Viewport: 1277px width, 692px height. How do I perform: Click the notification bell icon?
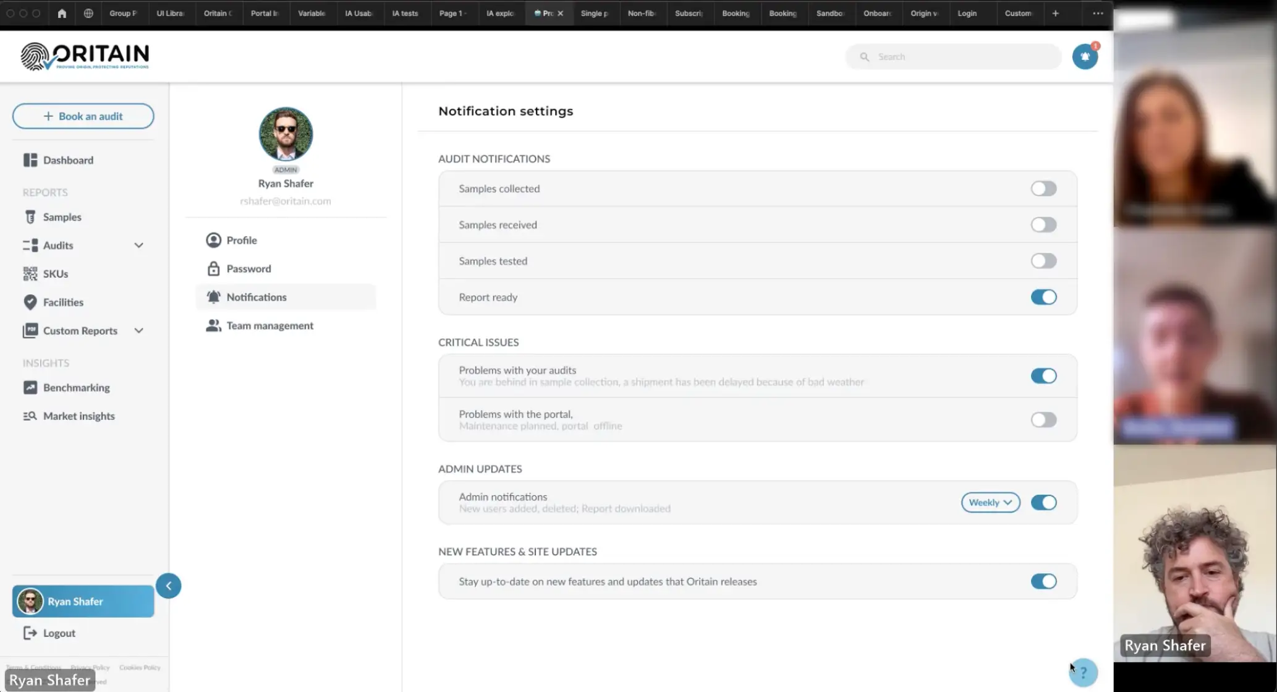(x=1085, y=56)
